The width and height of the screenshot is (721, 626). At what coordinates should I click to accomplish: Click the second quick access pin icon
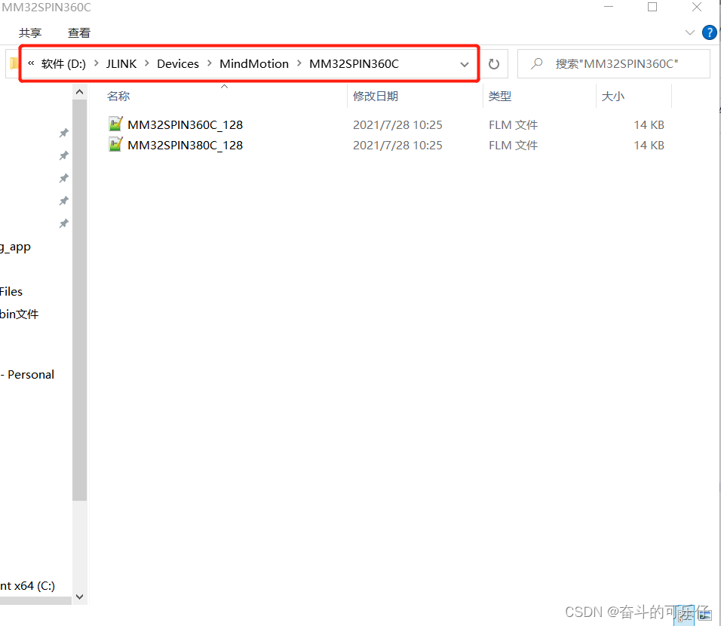coord(63,155)
